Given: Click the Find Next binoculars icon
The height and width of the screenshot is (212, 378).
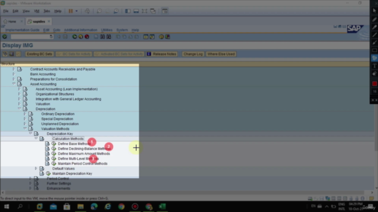Looking at the screenshot, I should pos(109,37).
